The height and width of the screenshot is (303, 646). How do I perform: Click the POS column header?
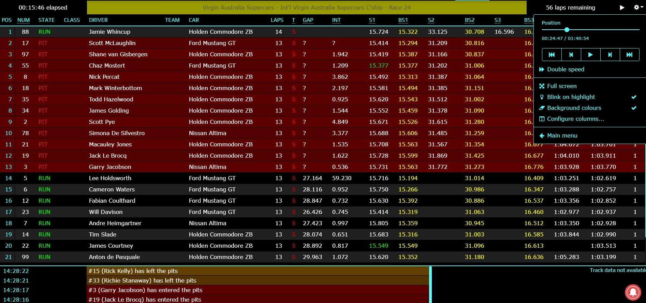(7, 20)
